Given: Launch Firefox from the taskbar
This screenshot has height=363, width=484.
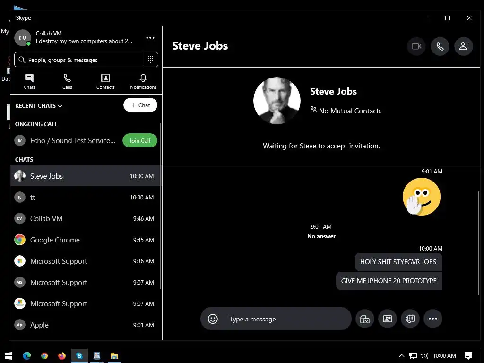Looking at the screenshot, I should coord(62,356).
